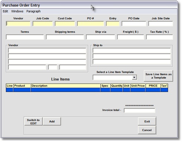Focus the Job Code field

pos(43,23)
